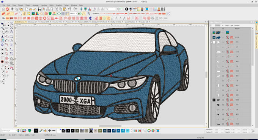The image size is (258, 140).
Task: Click the blue thread spool icon in bottom bar
Action: coord(158,131)
